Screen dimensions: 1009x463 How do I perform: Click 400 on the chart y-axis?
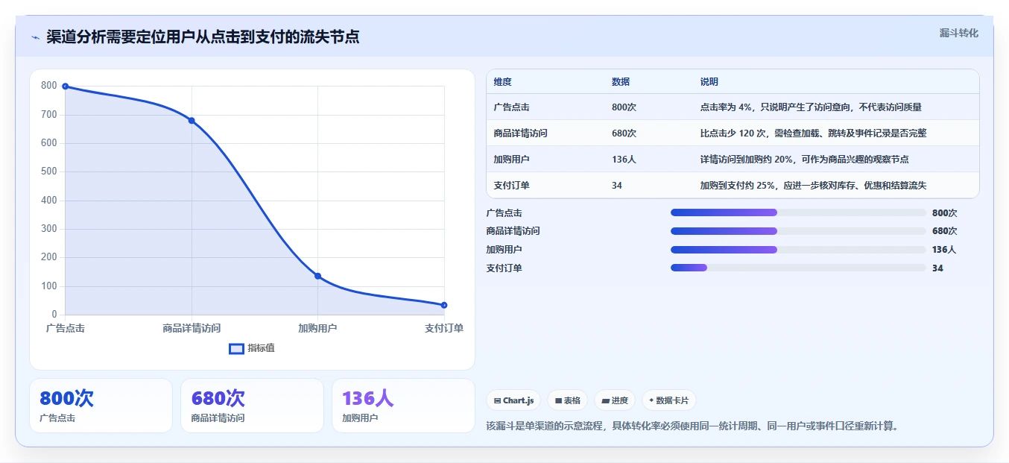point(48,200)
